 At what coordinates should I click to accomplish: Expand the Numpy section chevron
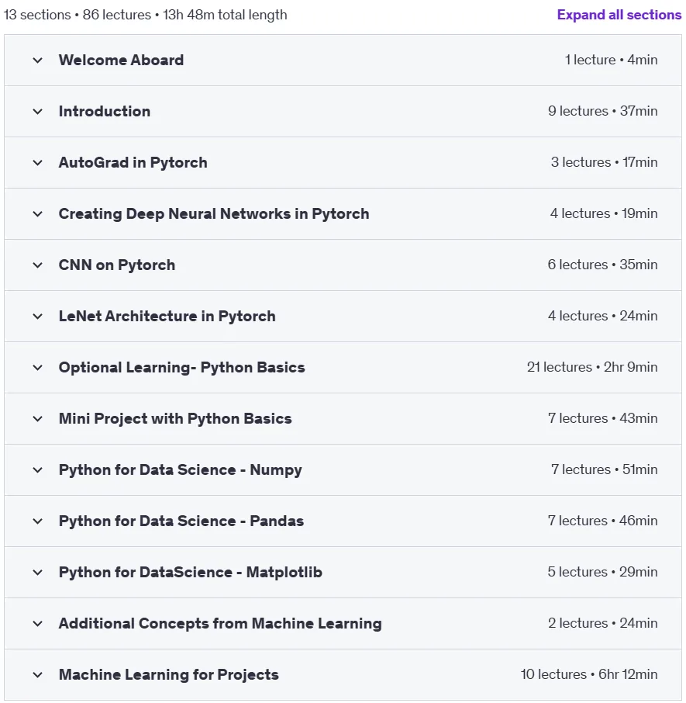coord(38,470)
